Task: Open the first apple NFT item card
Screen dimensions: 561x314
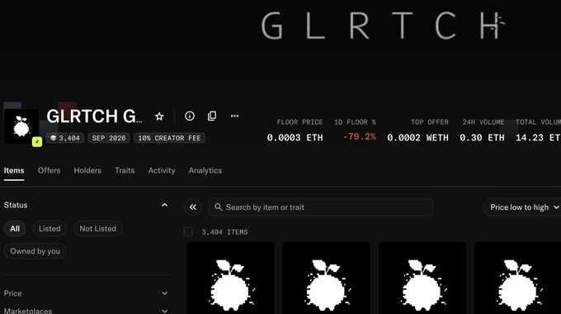Action: [230, 278]
